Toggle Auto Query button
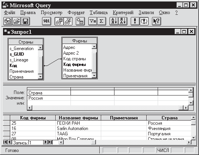The width and height of the screenshot is (199, 155). tap(144, 21)
